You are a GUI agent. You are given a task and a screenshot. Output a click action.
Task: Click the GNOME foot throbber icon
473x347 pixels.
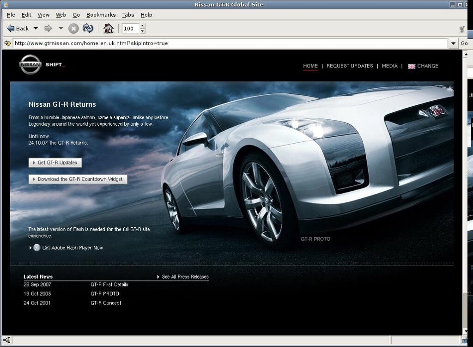pyautogui.click(x=461, y=29)
